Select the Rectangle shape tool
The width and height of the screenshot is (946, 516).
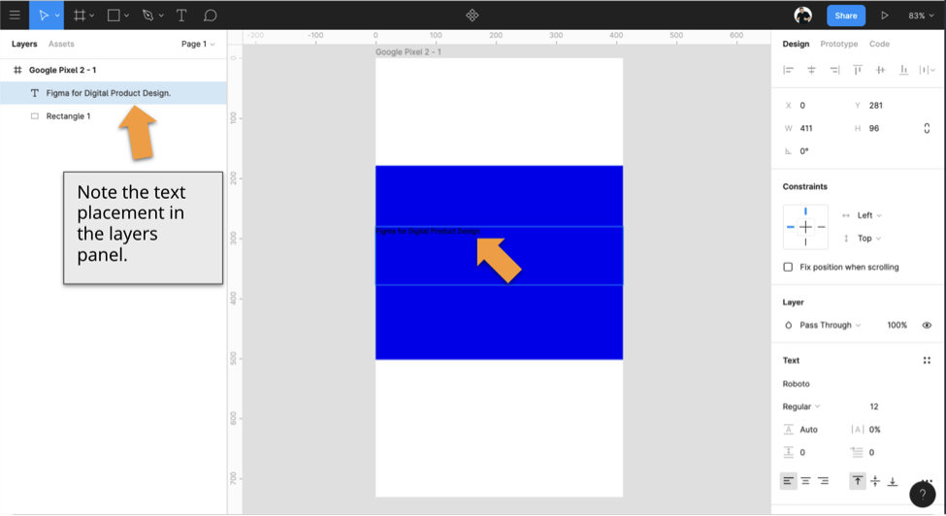pos(114,16)
